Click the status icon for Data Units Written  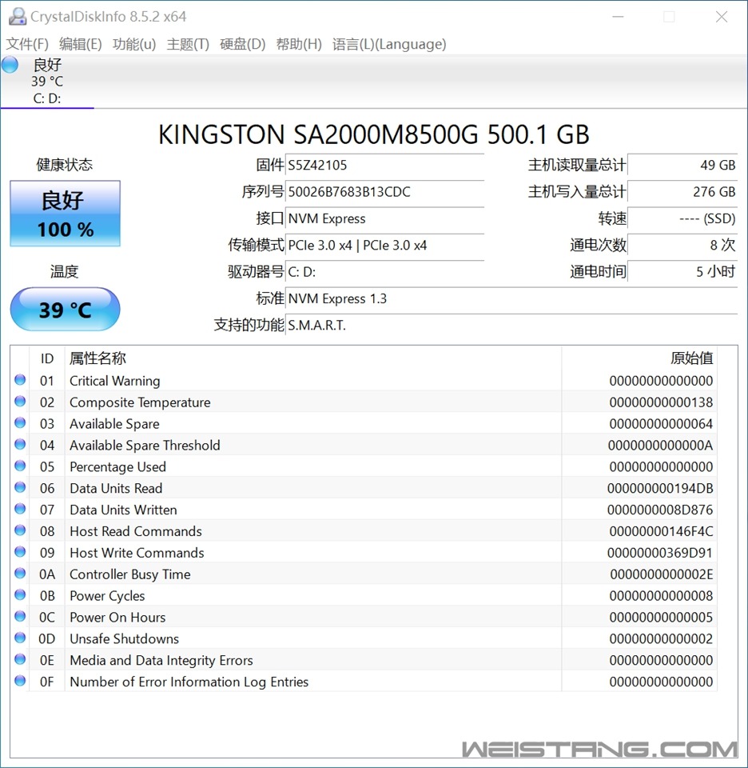[20, 510]
